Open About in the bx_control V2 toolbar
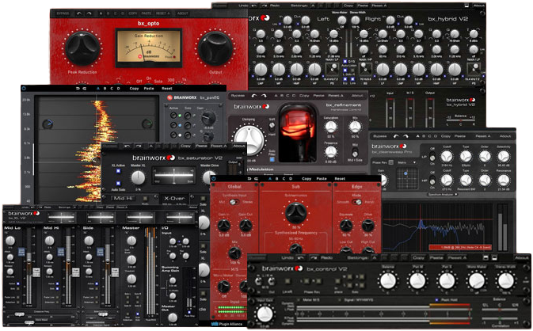Image resolution: width=533 pixels, height=331 pixels. 521,258
